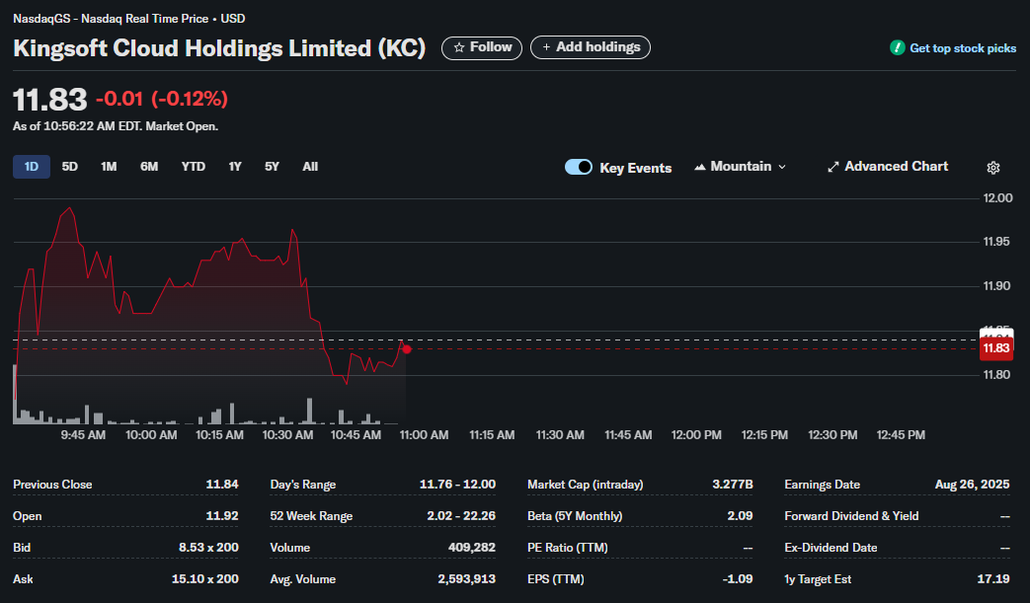Click the EPS (TTM) value -1.09
The width and height of the screenshot is (1030, 603).
coord(738,578)
